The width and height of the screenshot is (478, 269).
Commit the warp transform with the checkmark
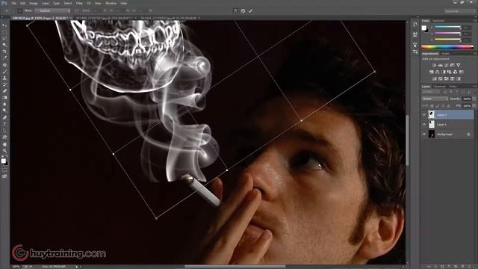[250, 10]
